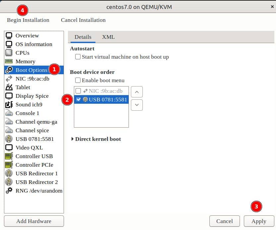
Task: Open Display Spice settings
Action: click(34, 96)
